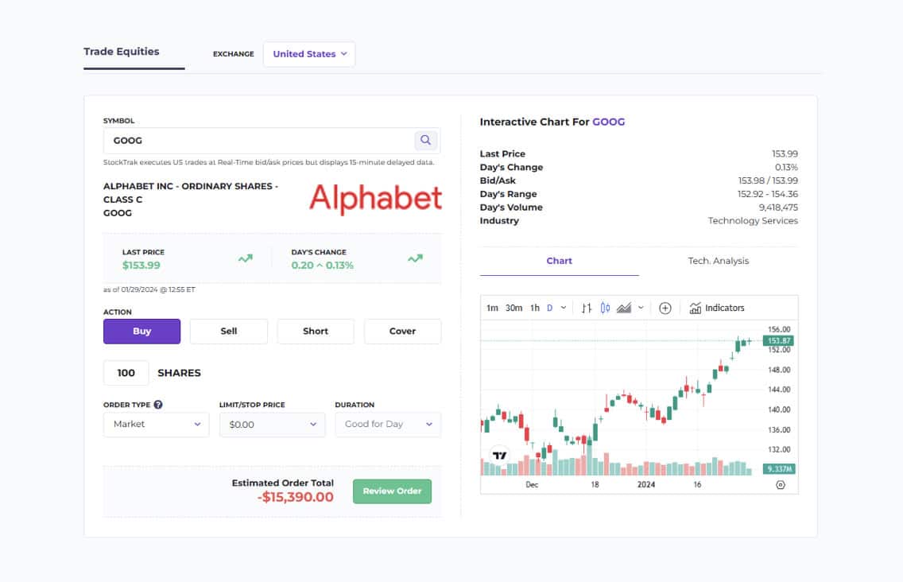Open the Trade Equities tab
Viewport: 903px width, 582px height.
[122, 52]
